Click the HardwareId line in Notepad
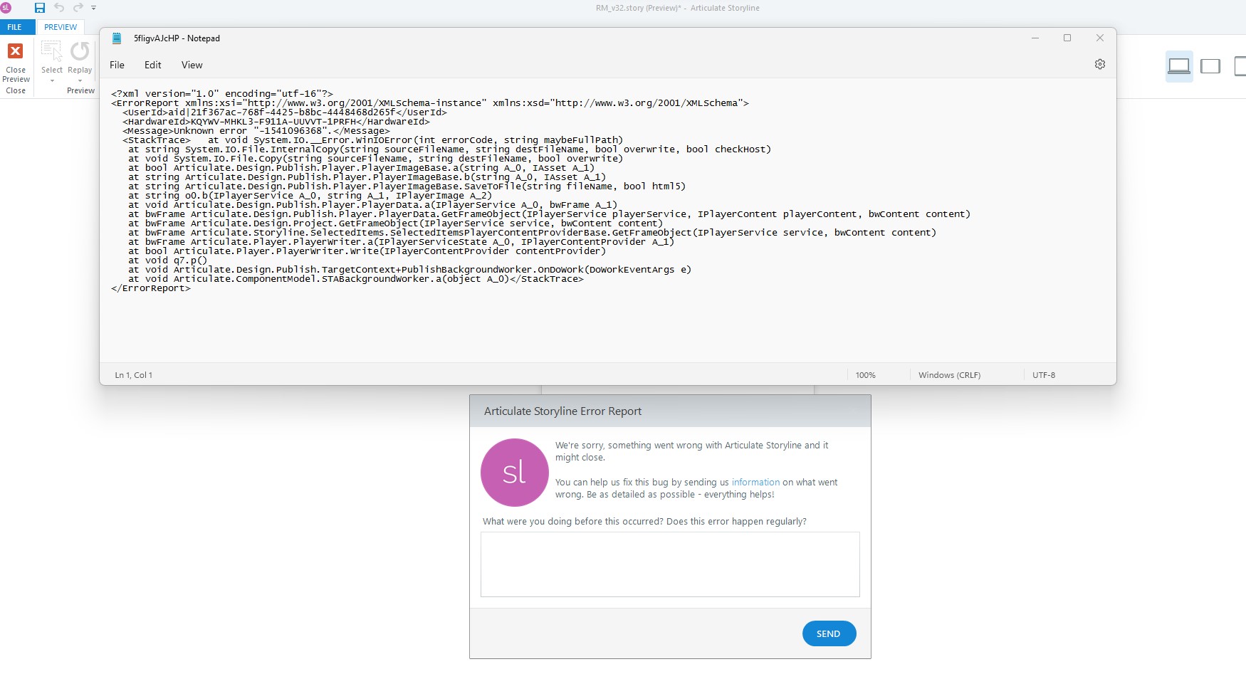 pos(276,122)
